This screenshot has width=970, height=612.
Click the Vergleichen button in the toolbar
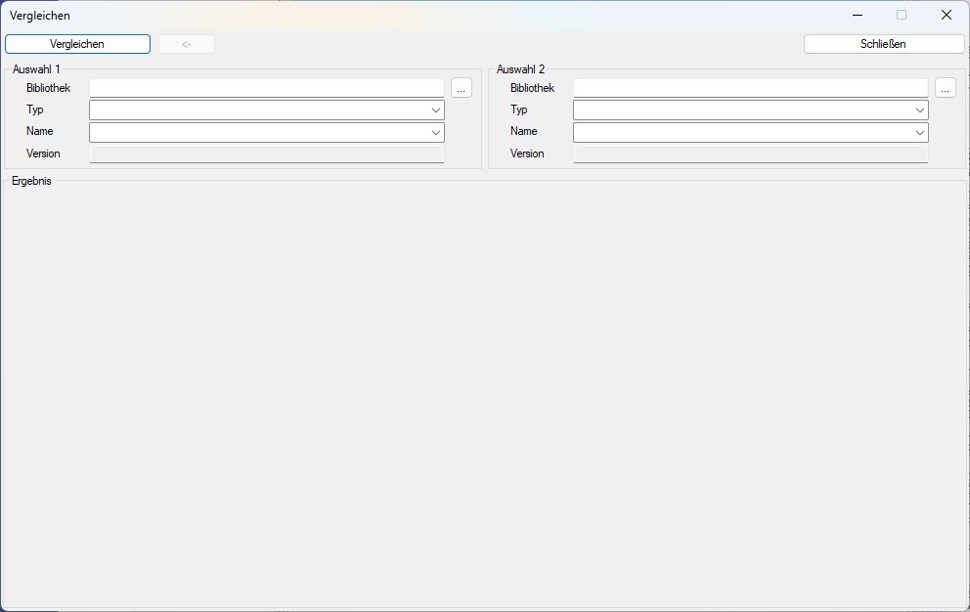tap(77, 44)
